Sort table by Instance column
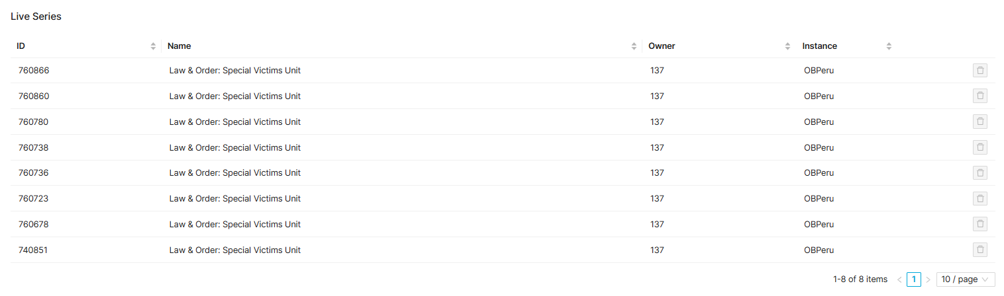 [889, 46]
